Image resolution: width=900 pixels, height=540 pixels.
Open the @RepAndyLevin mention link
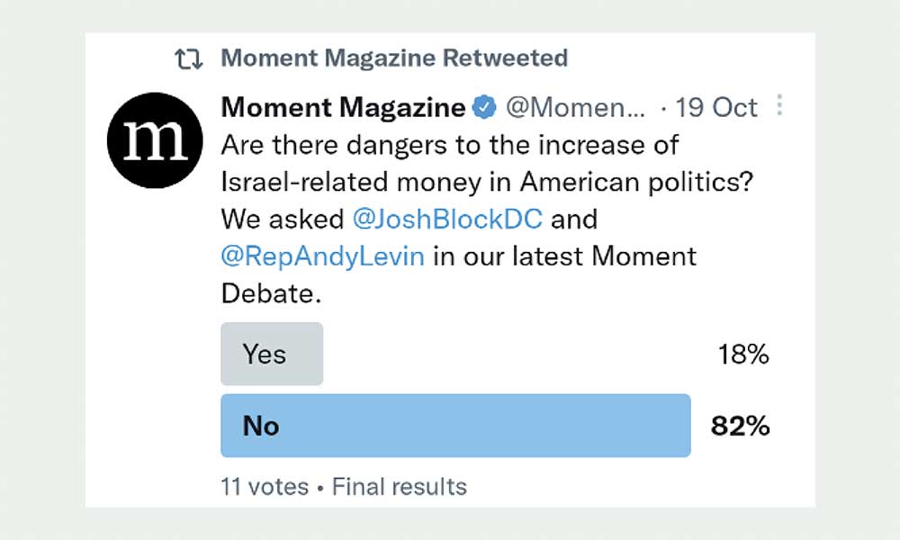(x=323, y=256)
